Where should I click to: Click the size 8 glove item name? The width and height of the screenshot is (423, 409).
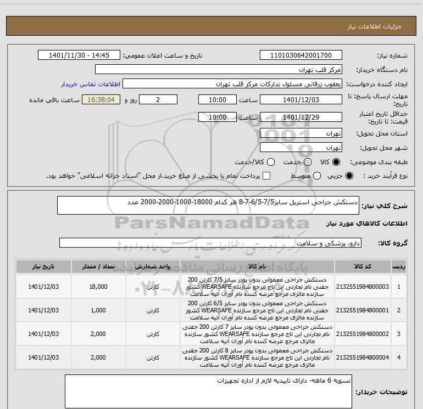[x=257, y=357]
